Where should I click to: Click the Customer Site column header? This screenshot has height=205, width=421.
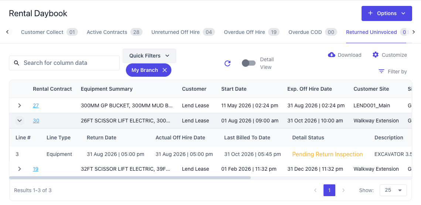(x=371, y=89)
